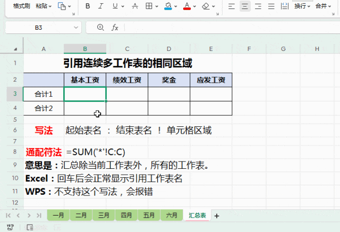The height and width of the screenshot is (232, 340).
Task: Click inside the formula bar input
Action: pos(232,28)
